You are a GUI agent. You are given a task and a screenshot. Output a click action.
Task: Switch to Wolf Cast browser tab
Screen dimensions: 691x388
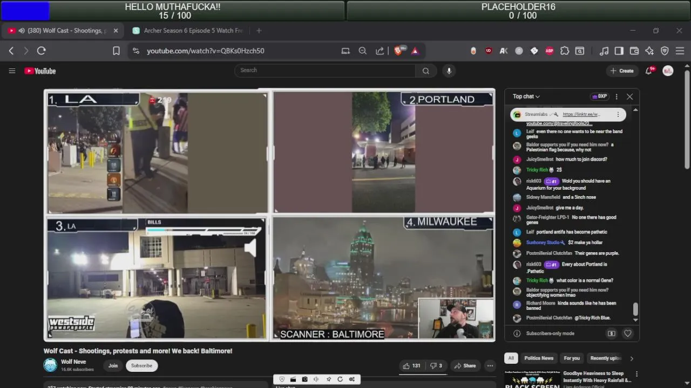[63, 31]
